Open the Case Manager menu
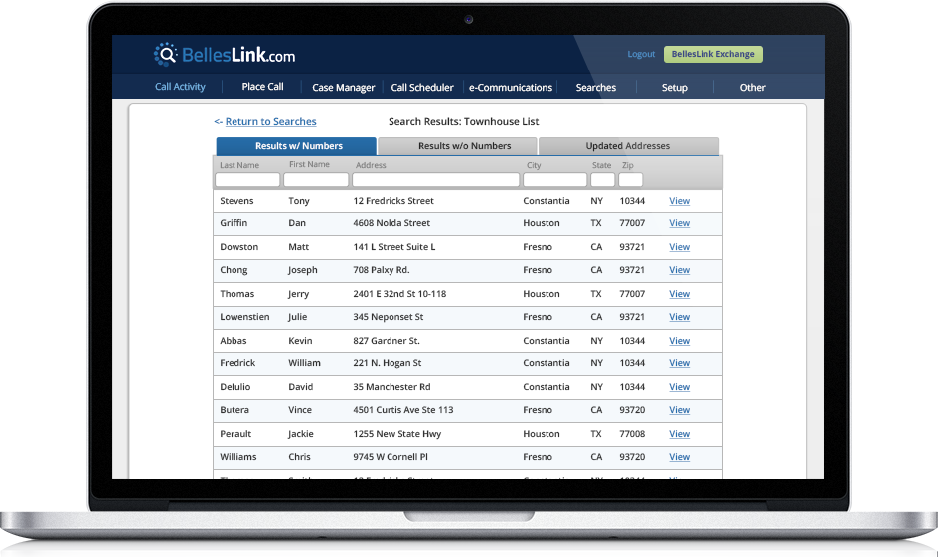Viewport: 938px width, 557px height. tap(344, 87)
